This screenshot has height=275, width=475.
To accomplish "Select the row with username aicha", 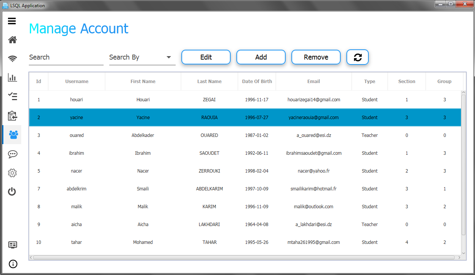I will (x=245, y=225).
